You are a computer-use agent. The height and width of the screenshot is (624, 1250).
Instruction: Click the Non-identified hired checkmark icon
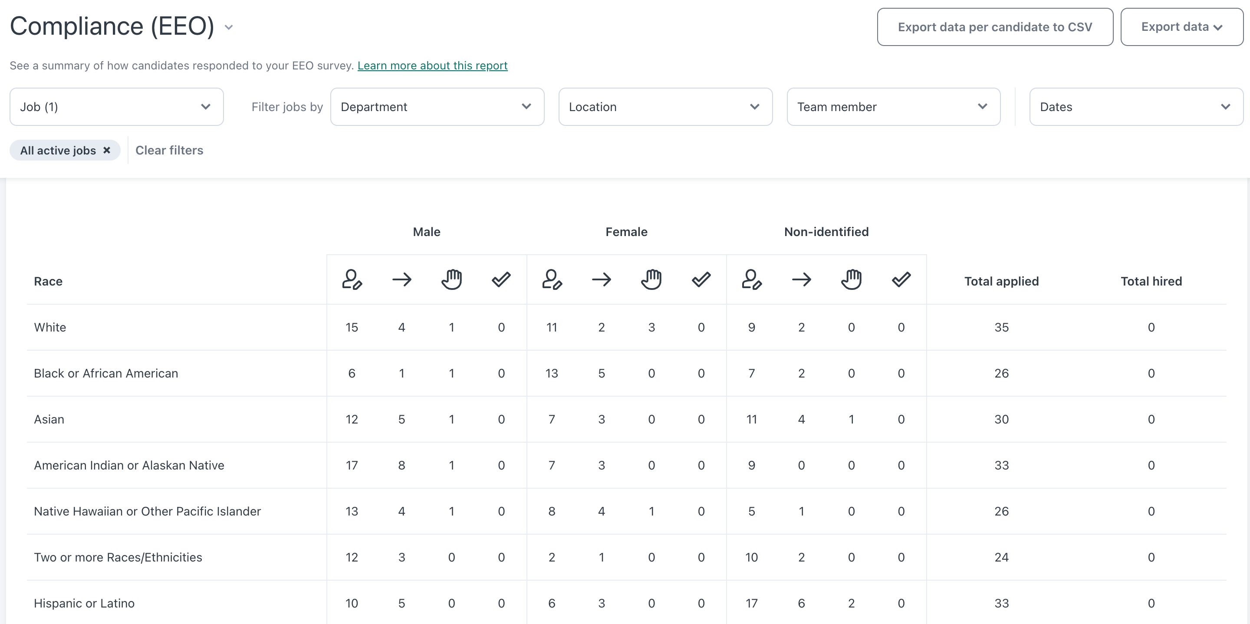(901, 279)
